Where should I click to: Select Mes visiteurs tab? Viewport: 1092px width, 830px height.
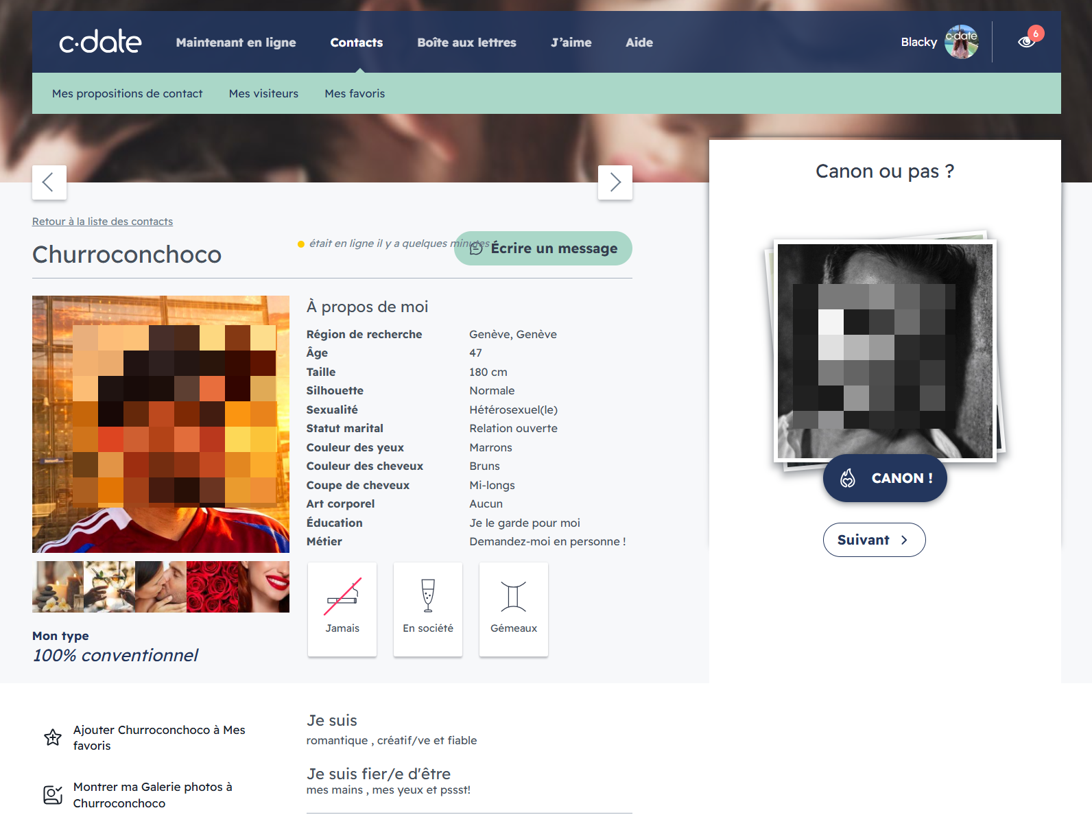263,93
